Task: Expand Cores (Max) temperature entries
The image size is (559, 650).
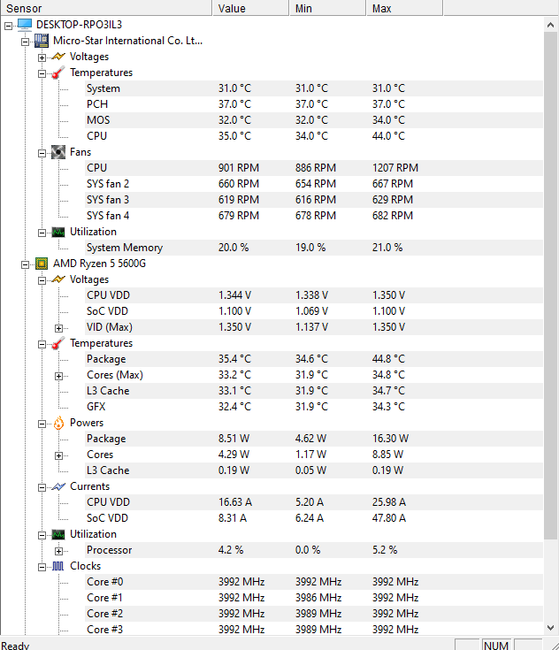Action: pos(59,376)
